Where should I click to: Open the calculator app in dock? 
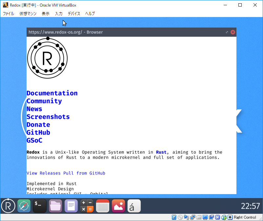(87, 206)
